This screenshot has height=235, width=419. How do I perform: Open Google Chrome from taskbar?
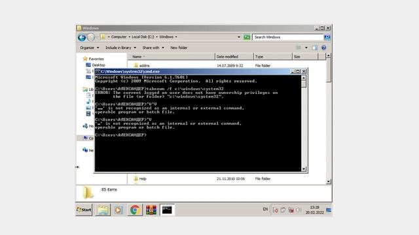coord(135,210)
